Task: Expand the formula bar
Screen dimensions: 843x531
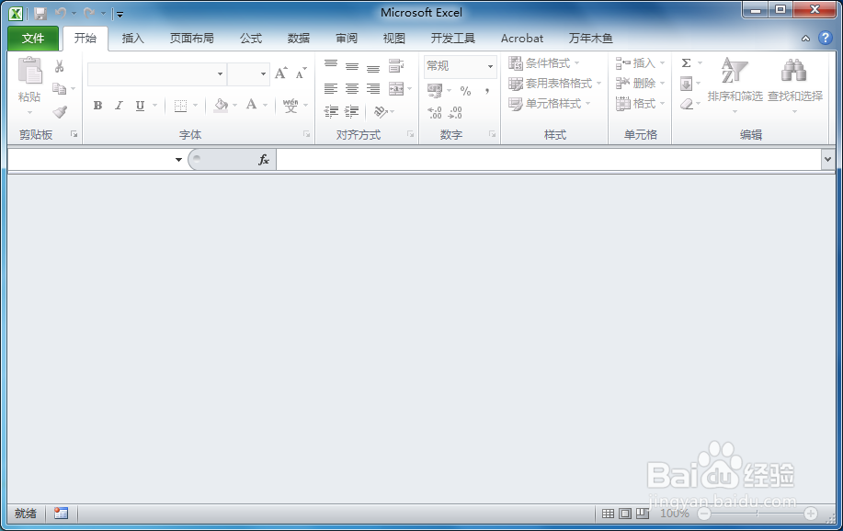Action: [827, 160]
